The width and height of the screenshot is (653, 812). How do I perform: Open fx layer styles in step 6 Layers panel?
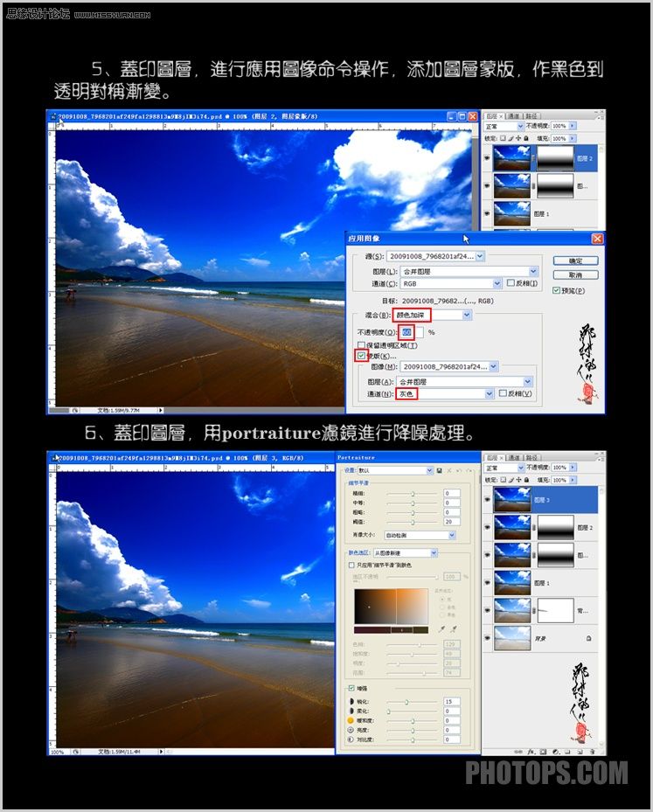pos(531,751)
